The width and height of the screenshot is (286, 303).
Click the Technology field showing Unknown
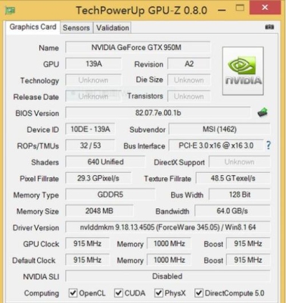(x=93, y=80)
